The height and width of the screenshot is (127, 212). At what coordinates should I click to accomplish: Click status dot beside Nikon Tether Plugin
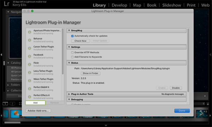29,80
